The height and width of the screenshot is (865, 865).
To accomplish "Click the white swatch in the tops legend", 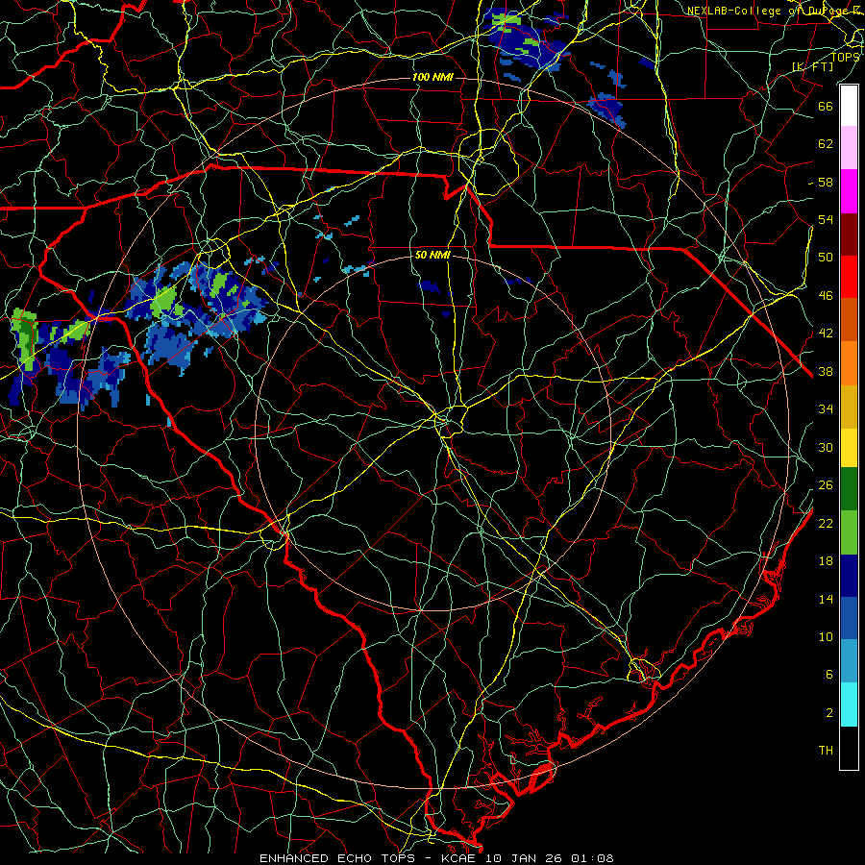I will pos(849,106).
